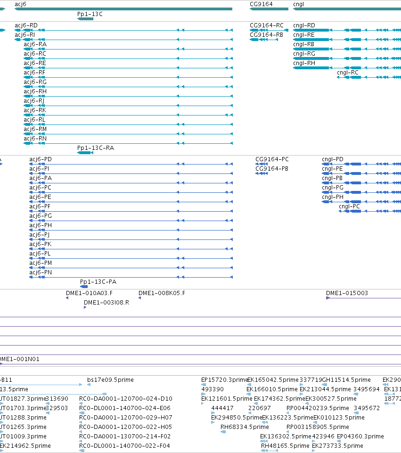401x453 pixels.
Task: Click EST RC0-DL0001-140700-024-E06
Action: [x=125, y=408]
